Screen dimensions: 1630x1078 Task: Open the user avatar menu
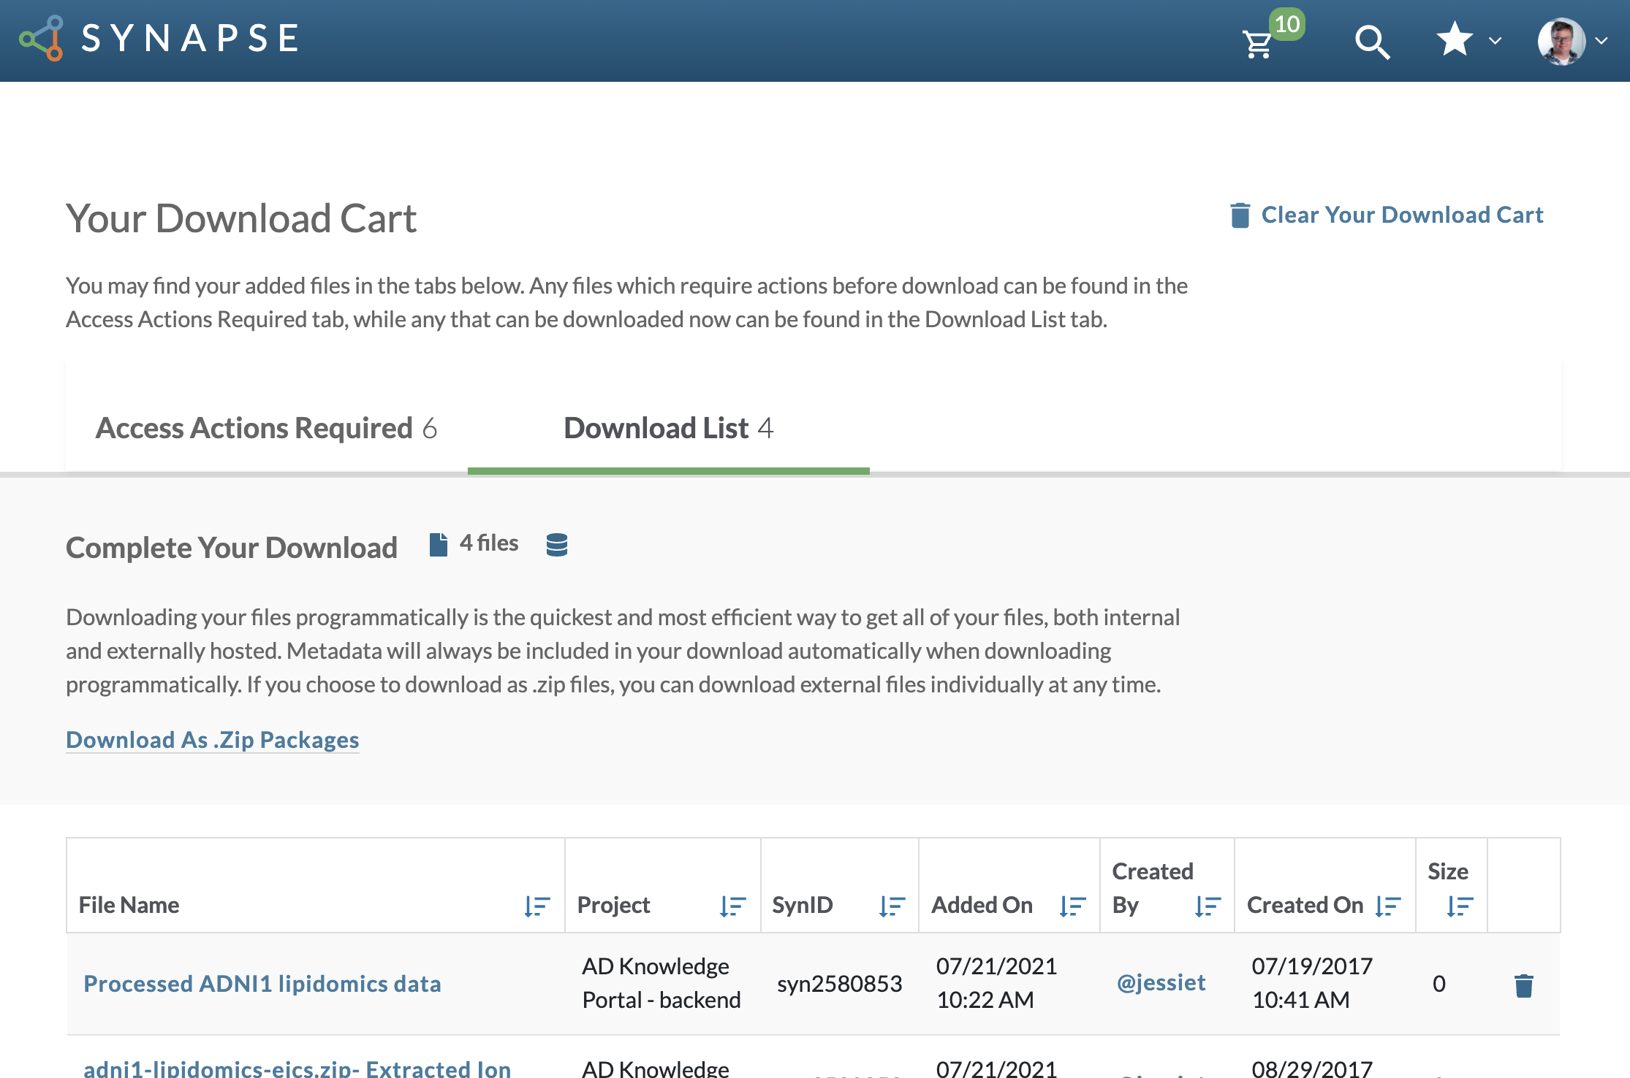1561,42
